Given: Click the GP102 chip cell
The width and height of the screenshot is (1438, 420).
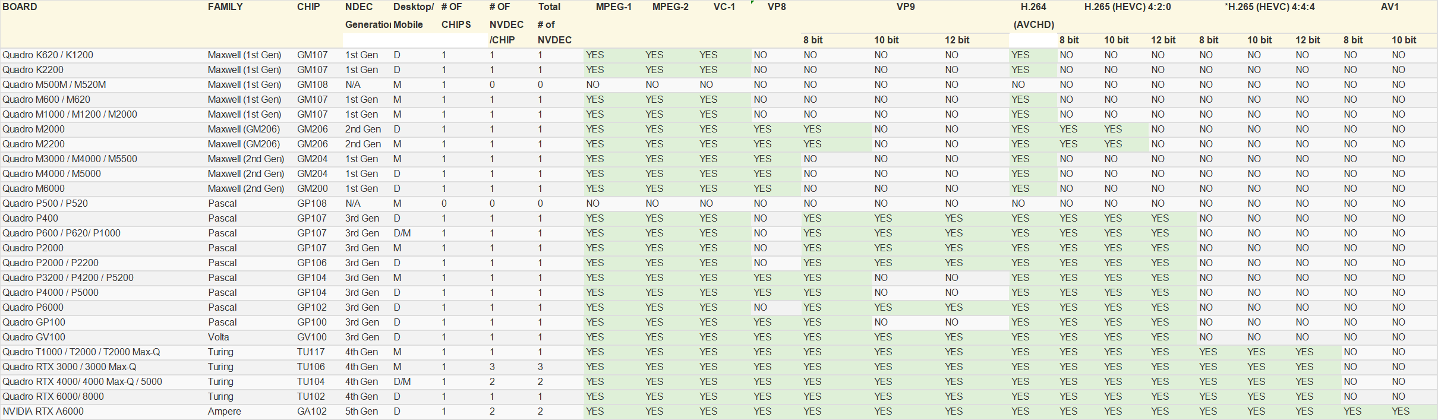Looking at the screenshot, I should coord(312,308).
